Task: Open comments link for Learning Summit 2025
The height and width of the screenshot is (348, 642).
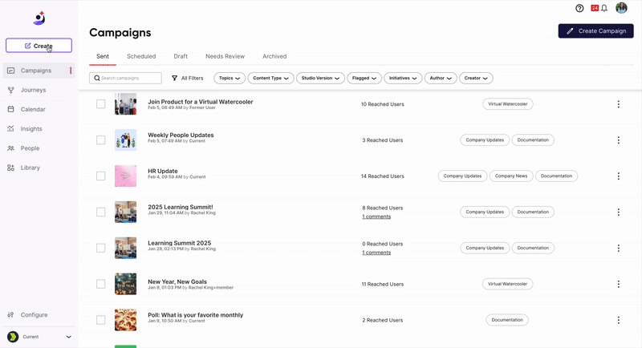Action: [376, 253]
